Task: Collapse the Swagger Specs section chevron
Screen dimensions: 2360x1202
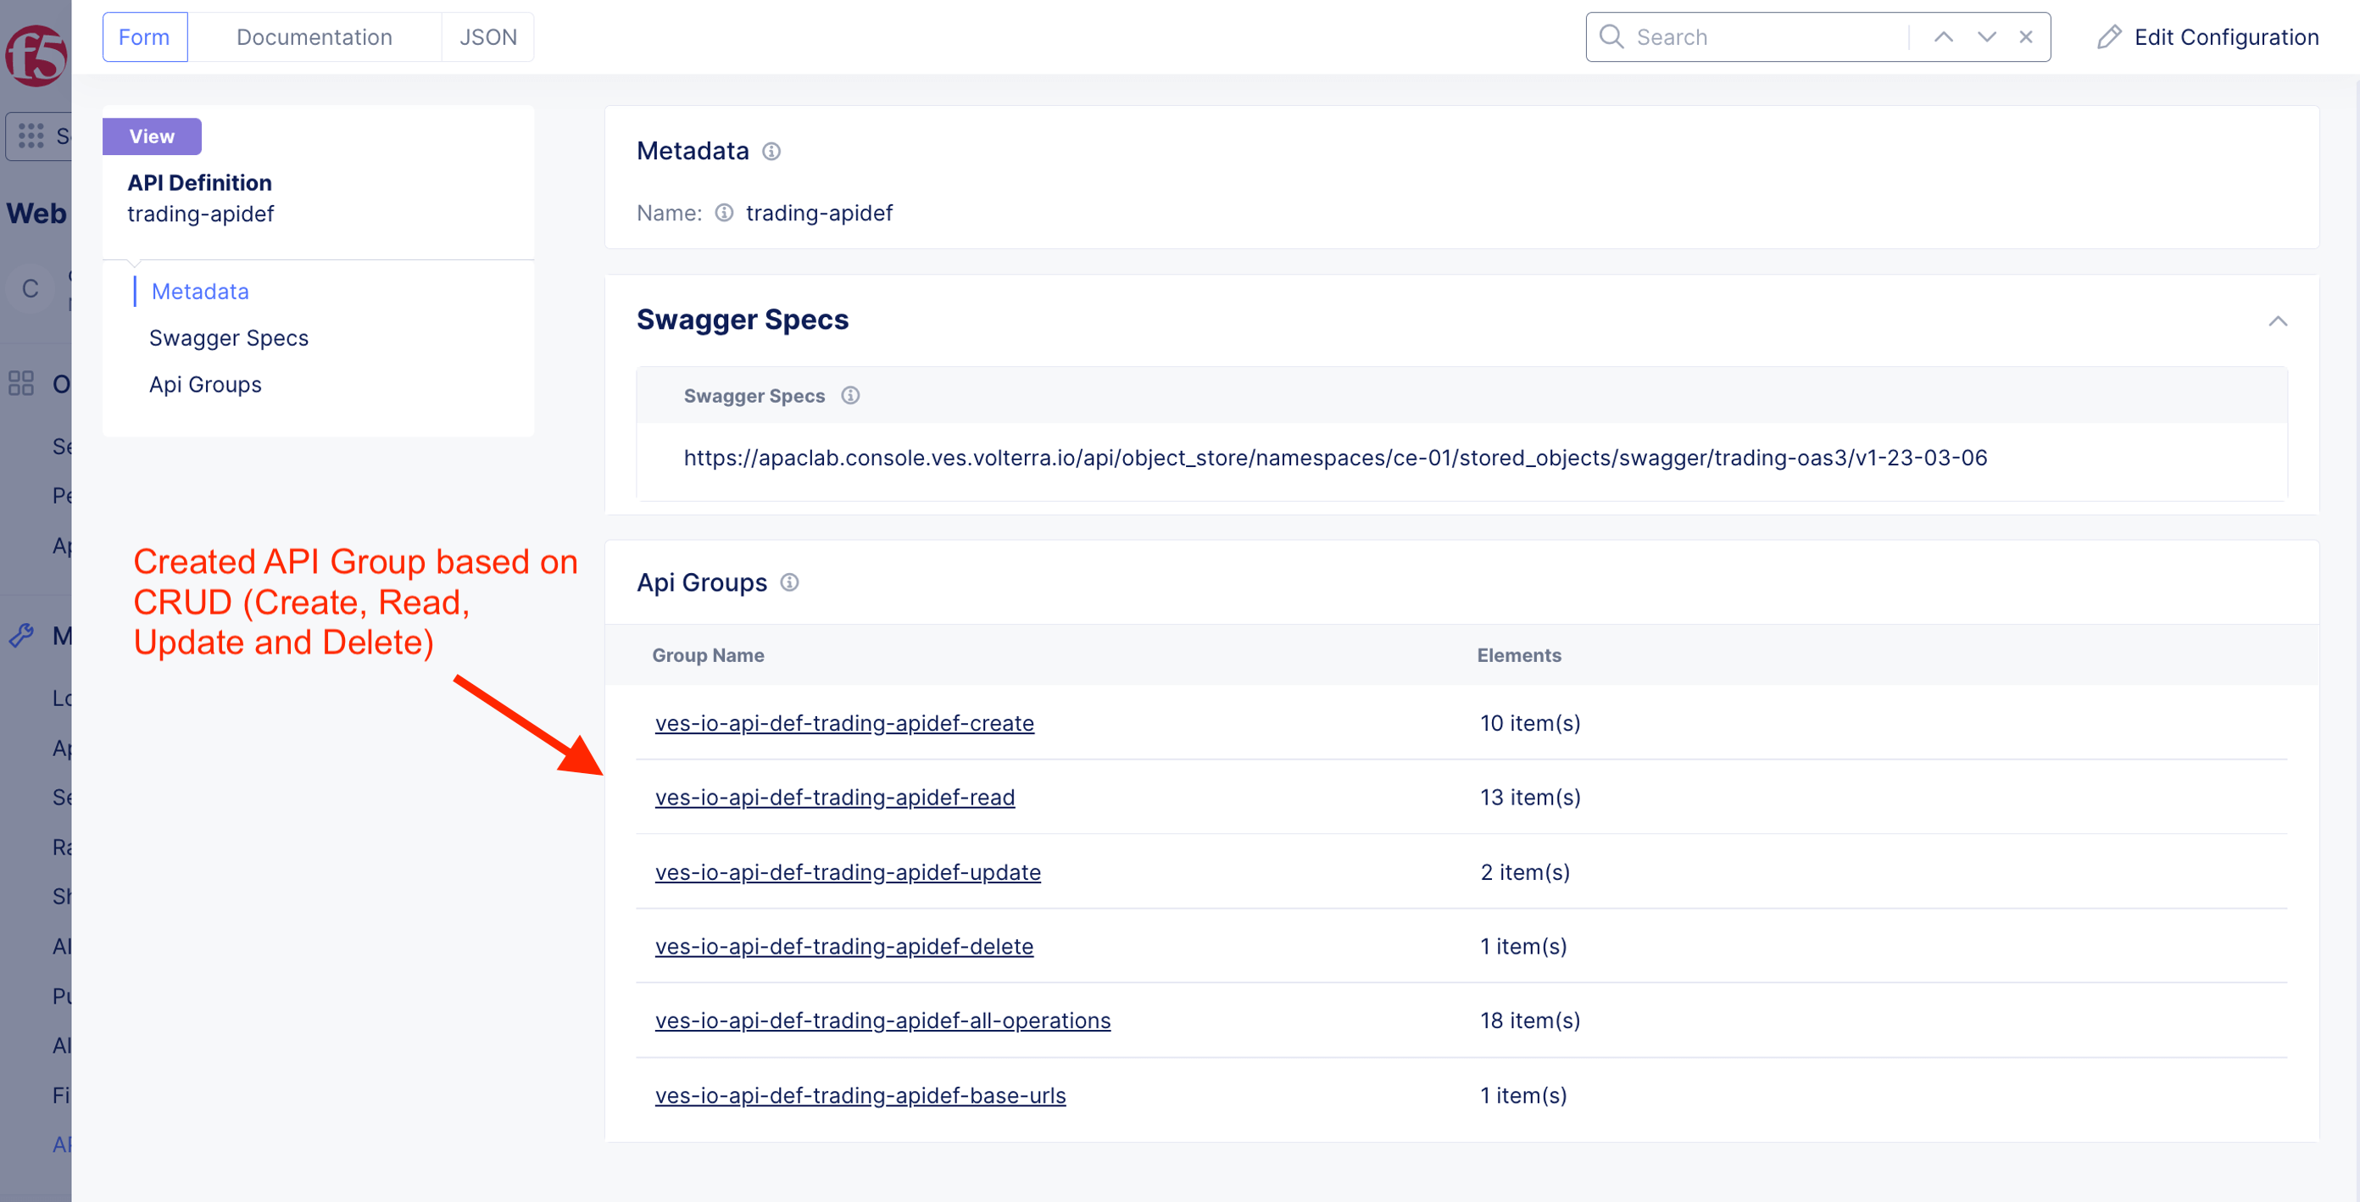Action: pos(2278,320)
